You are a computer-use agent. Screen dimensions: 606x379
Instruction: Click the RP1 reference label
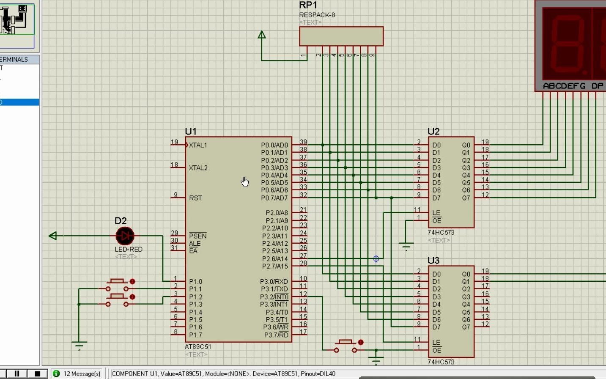308,5
